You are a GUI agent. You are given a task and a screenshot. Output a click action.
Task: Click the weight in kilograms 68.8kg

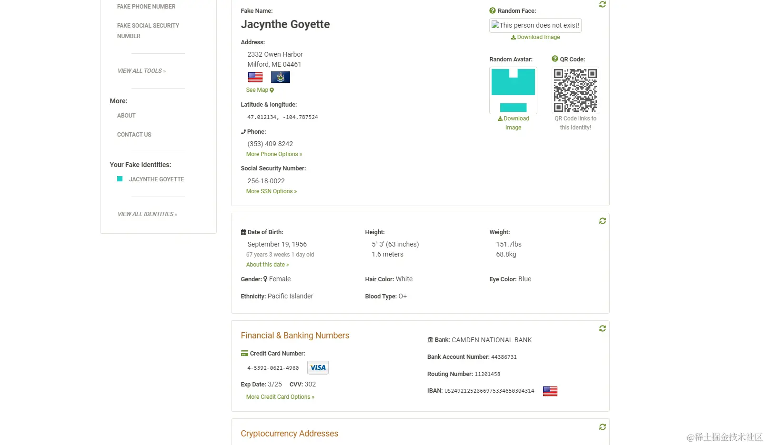(x=506, y=254)
